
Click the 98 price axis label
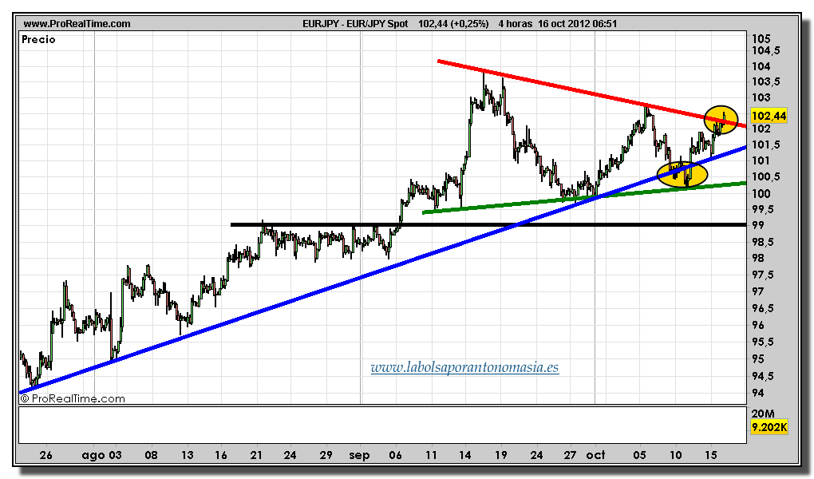pyautogui.click(x=758, y=258)
